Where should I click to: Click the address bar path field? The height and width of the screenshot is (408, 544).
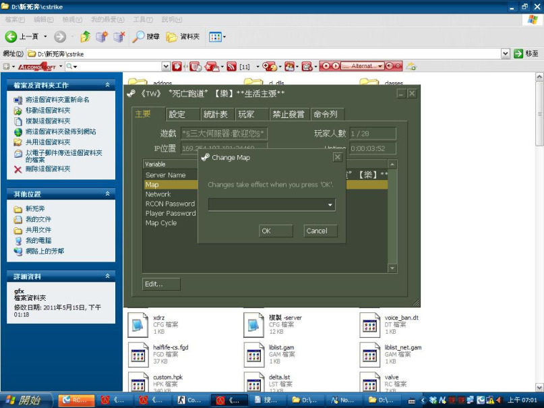click(264, 54)
